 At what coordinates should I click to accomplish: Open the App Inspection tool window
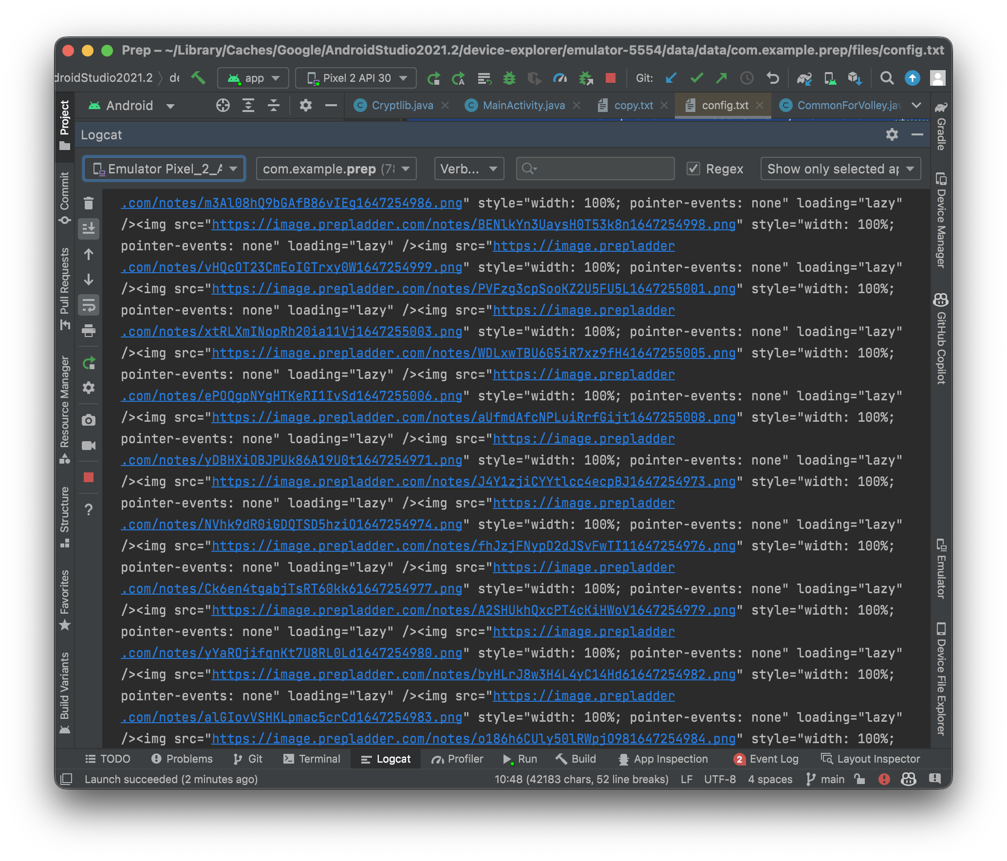coord(663,759)
